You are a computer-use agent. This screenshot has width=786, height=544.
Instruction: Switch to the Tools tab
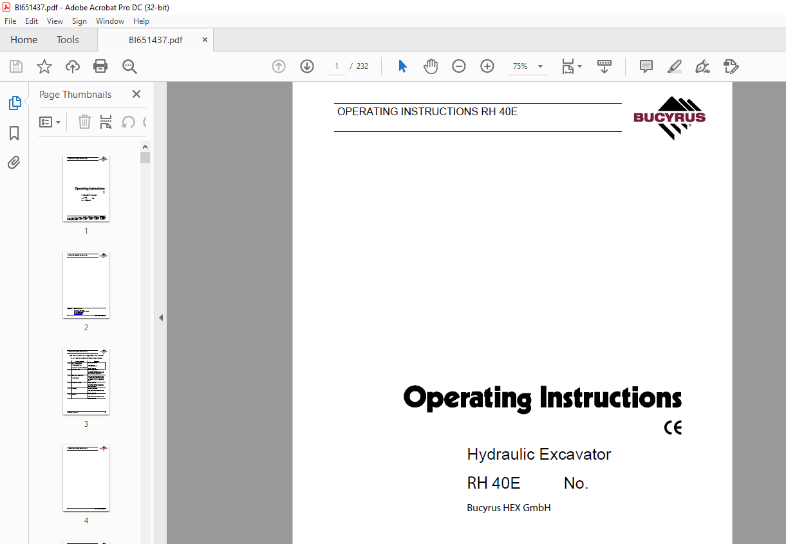click(68, 40)
